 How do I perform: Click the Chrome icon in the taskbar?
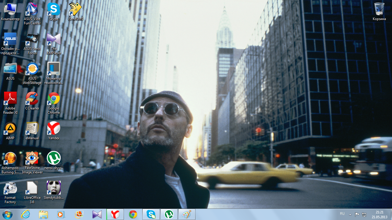(133, 214)
